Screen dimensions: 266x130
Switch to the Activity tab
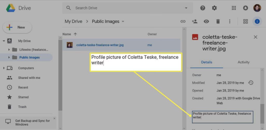tap(243, 62)
